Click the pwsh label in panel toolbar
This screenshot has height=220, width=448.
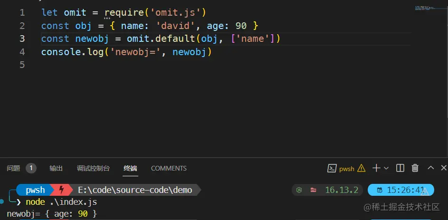[347, 169]
